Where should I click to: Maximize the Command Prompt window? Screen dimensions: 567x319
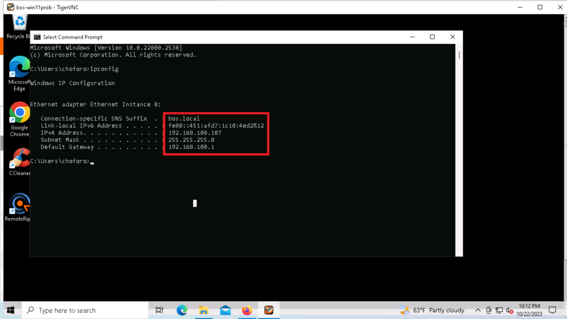pyautogui.click(x=432, y=37)
